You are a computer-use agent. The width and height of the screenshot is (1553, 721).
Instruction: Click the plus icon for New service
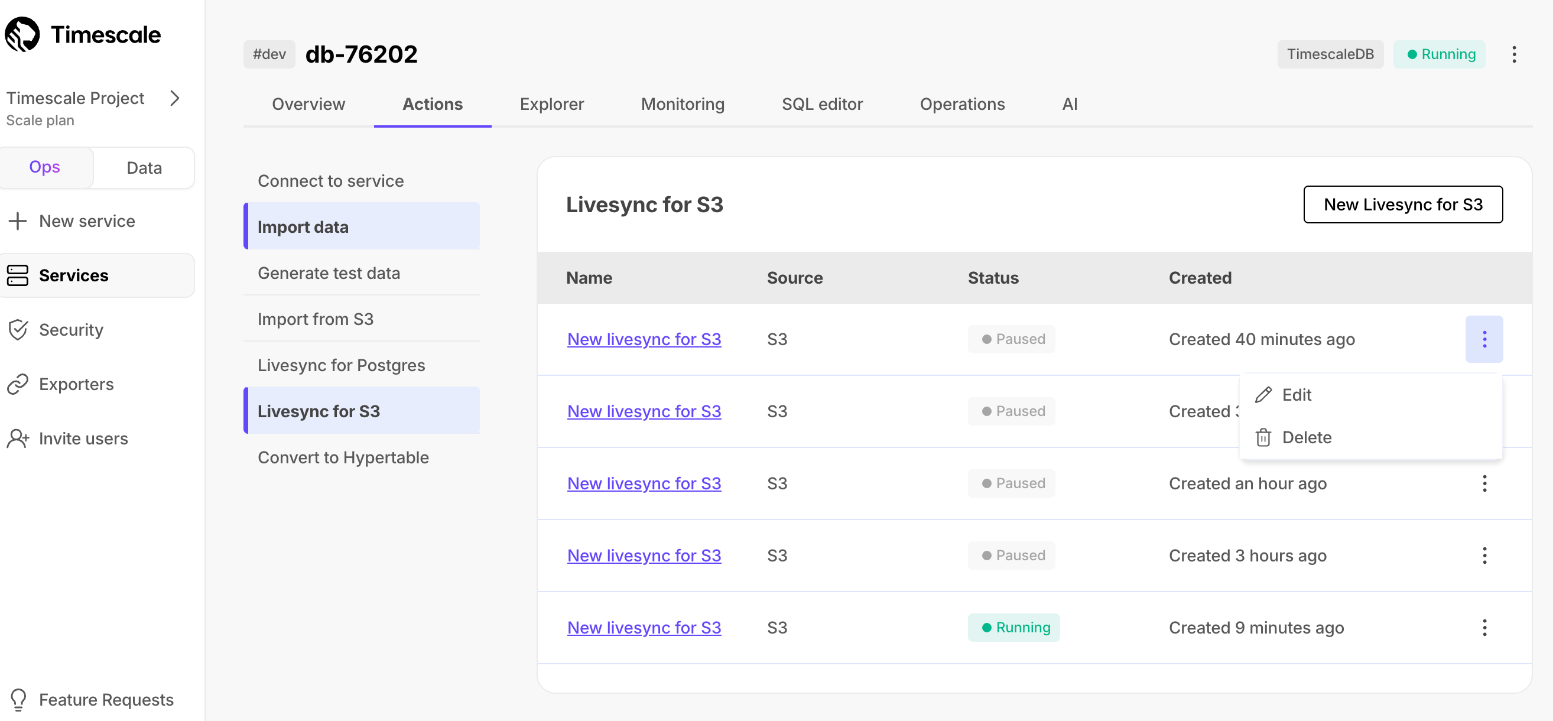coord(18,221)
